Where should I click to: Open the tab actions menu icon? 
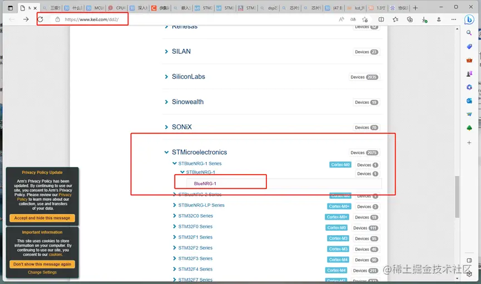pos(10,8)
